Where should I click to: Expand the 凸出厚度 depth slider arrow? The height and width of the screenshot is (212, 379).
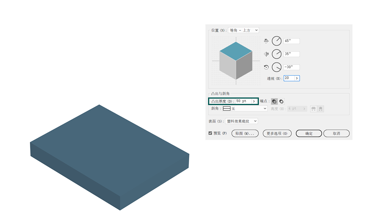click(x=254, y=101)
